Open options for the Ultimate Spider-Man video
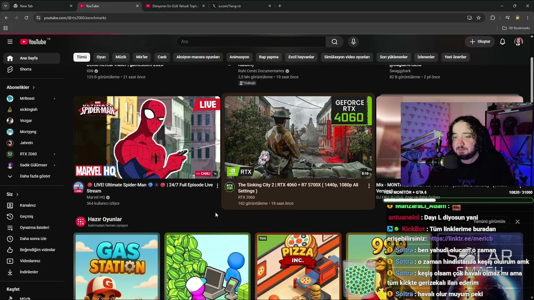The width and height of the screenshot is (534, 300). click(x=217, y=186)
